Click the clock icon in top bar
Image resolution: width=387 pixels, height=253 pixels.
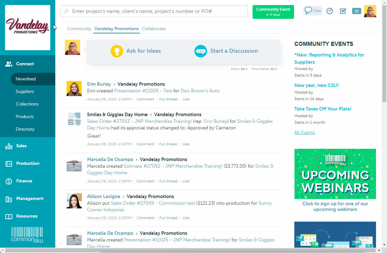pyautogui.click(x=330, y=11)
